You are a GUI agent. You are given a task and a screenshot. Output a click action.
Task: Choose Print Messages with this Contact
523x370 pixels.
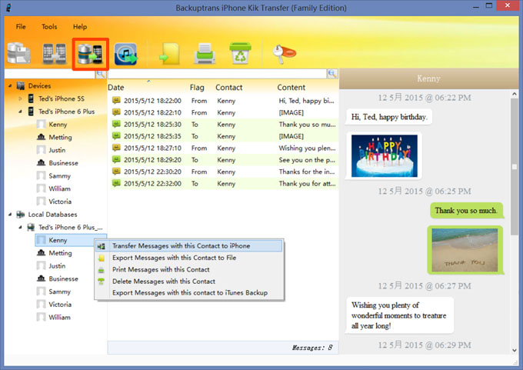pyautogui.click(x=189, y=269)
